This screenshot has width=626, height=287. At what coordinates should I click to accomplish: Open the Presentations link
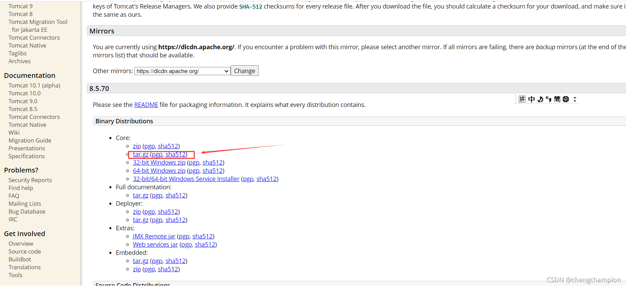click(27, 148)
